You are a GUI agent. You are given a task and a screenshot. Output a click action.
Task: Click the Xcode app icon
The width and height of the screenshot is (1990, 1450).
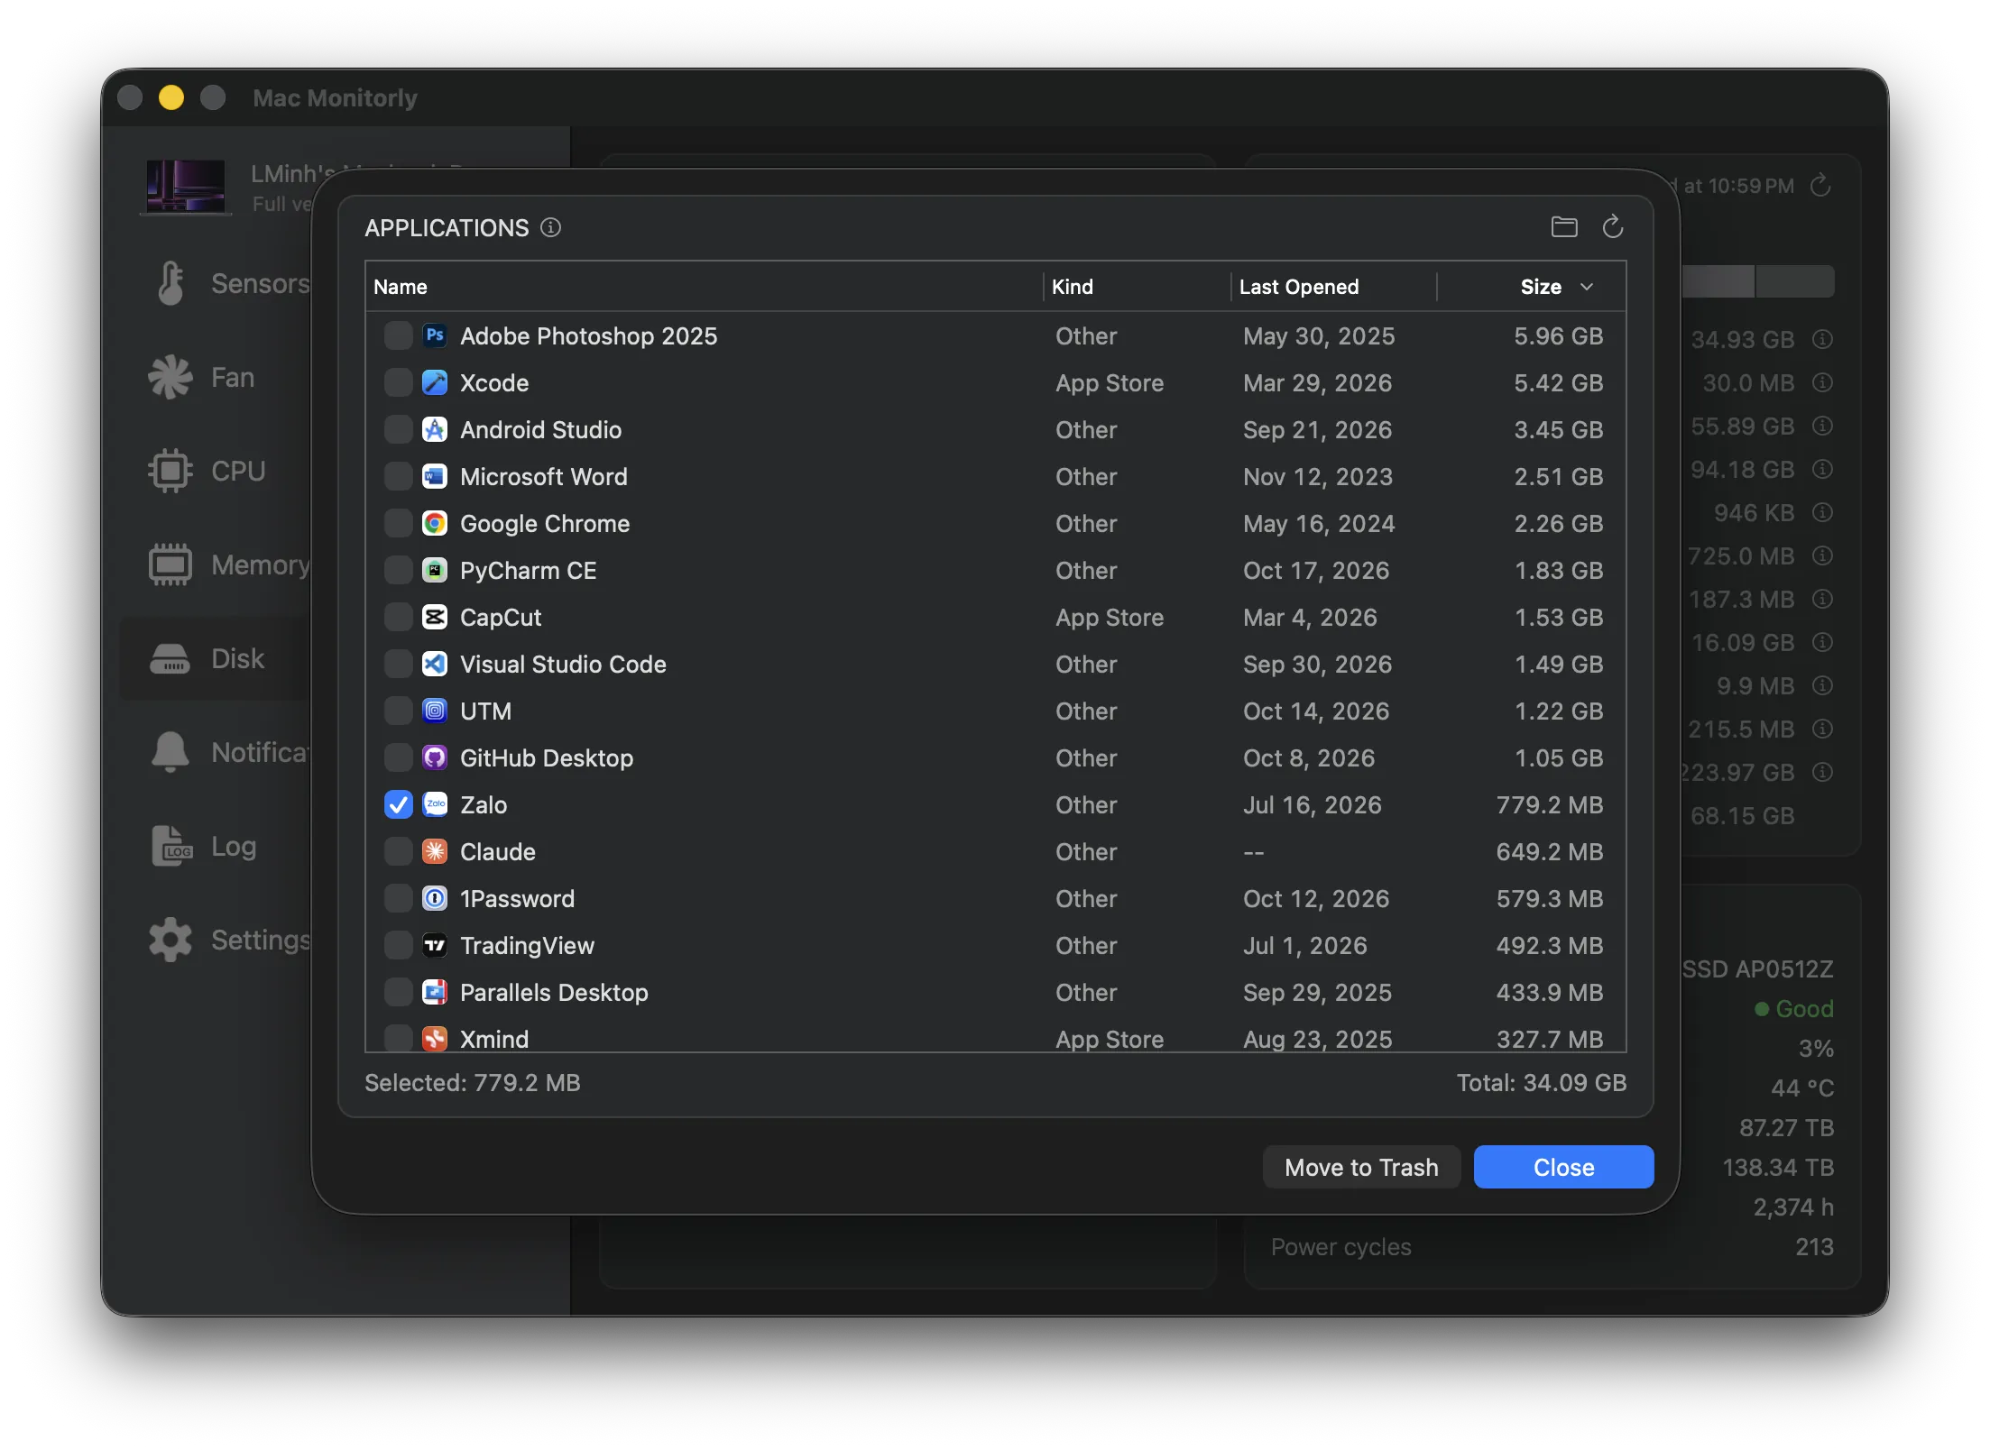[435, 382]
